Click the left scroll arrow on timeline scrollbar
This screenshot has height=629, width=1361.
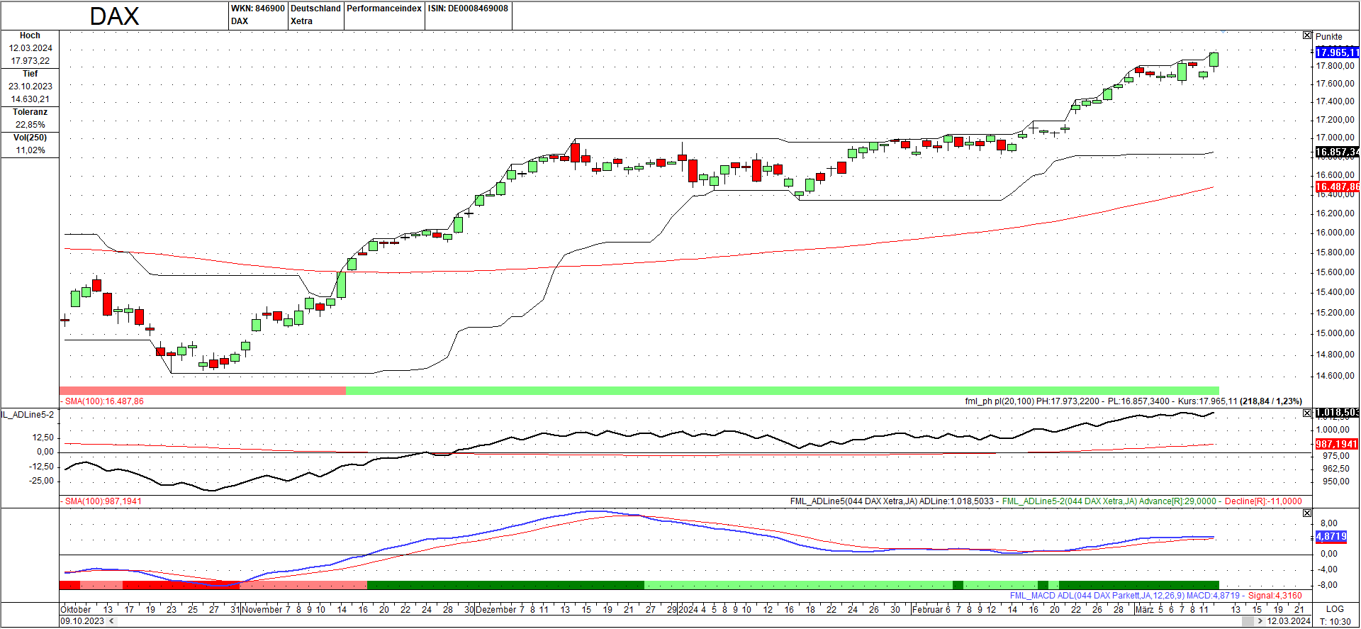(x=111, y=621)
